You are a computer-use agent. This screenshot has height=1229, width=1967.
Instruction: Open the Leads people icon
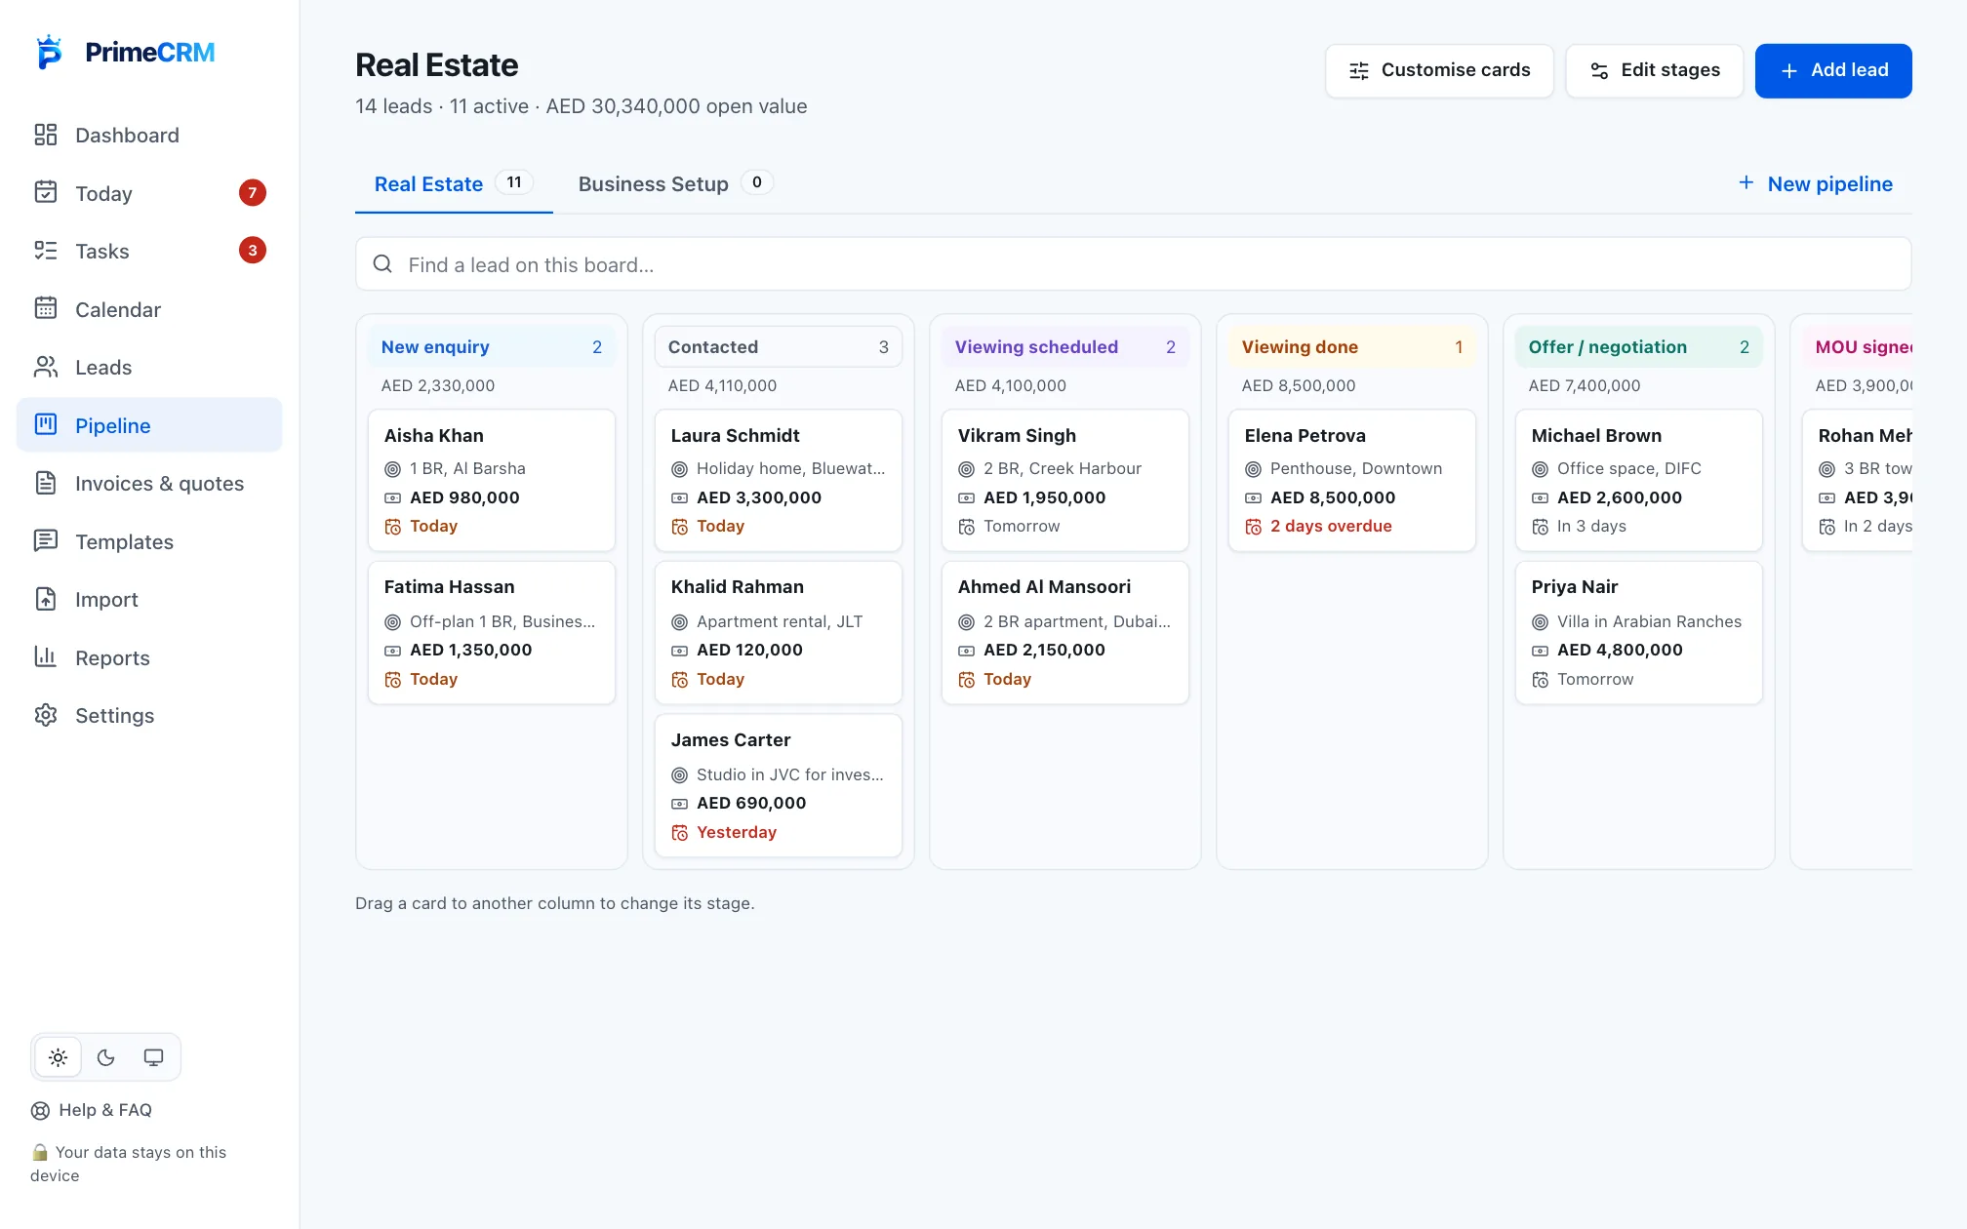point(46,367)
